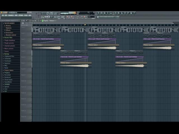Click the Track 9 header in playlist
179x134 pixels.
click(x=26, y=77)
